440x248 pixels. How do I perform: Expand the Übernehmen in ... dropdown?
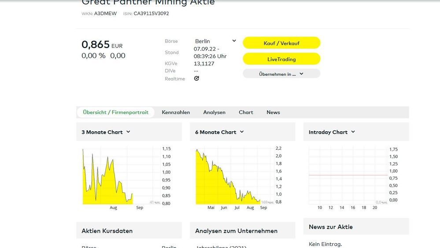pyautogui.click(x=281, y=74)
